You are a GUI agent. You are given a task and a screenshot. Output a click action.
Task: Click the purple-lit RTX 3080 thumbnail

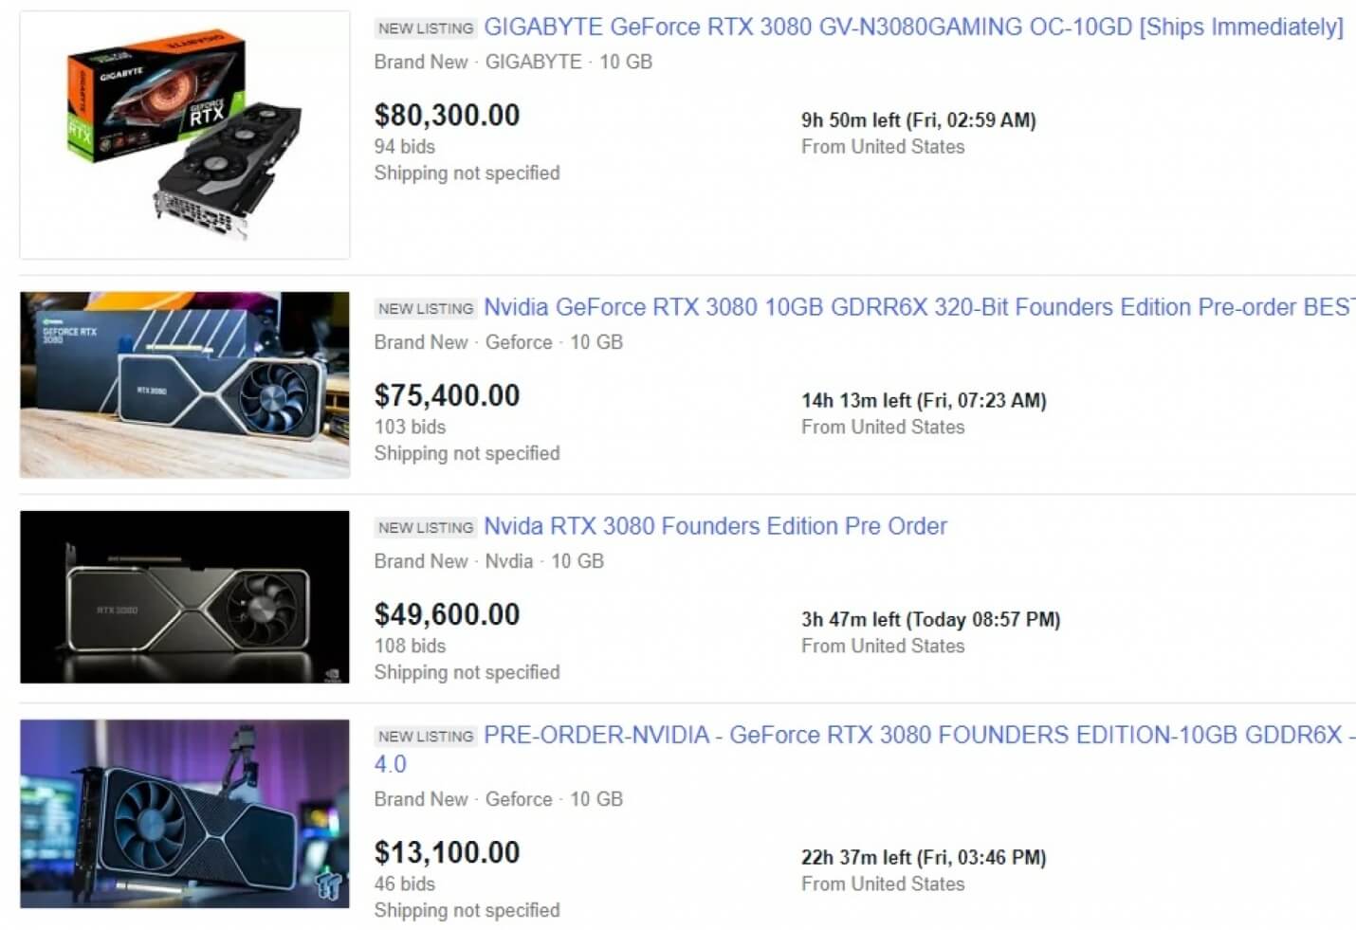point(185,814)
